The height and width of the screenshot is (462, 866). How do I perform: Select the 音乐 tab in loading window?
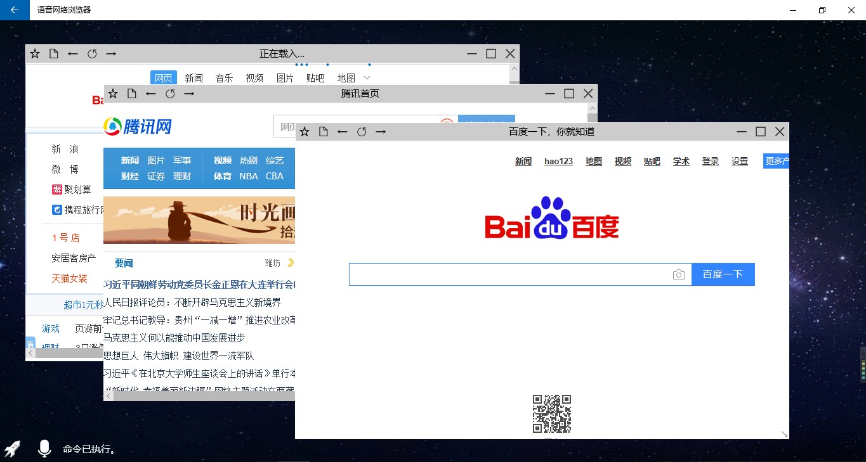pyautogui.click(x=225, y=78)
